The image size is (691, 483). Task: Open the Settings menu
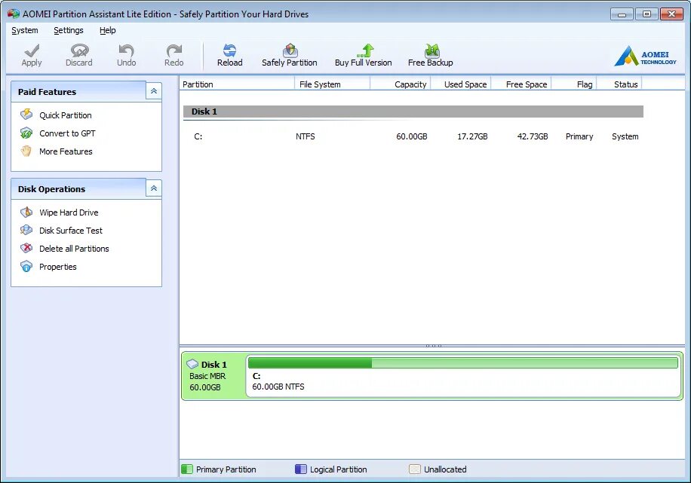69,30
